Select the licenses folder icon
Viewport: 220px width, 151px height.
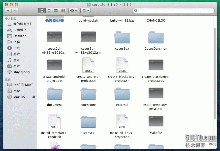pyautogui.click(x=88, y=121)
